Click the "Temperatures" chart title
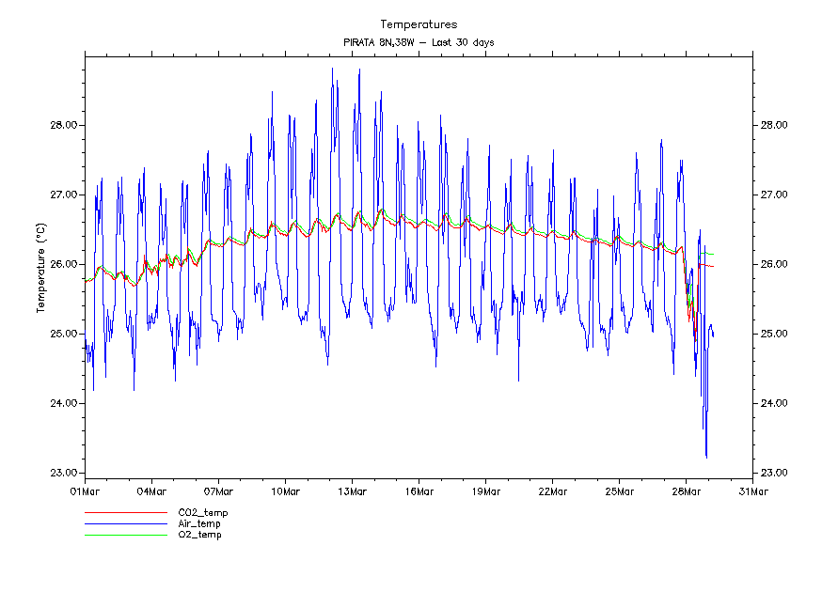 pyautogui.click(x=419, y=23)
